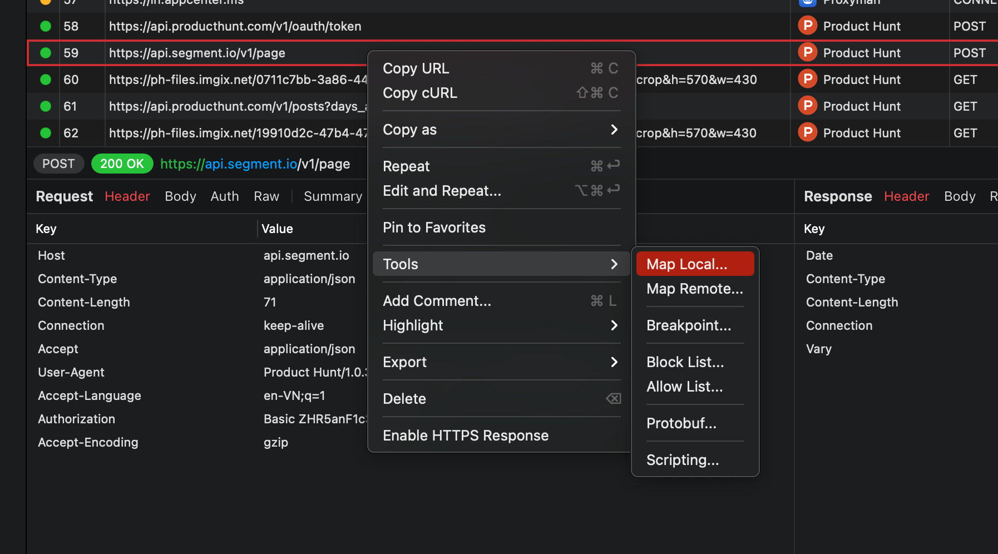Choose Block List... from Tools submenu

point(695,362)
